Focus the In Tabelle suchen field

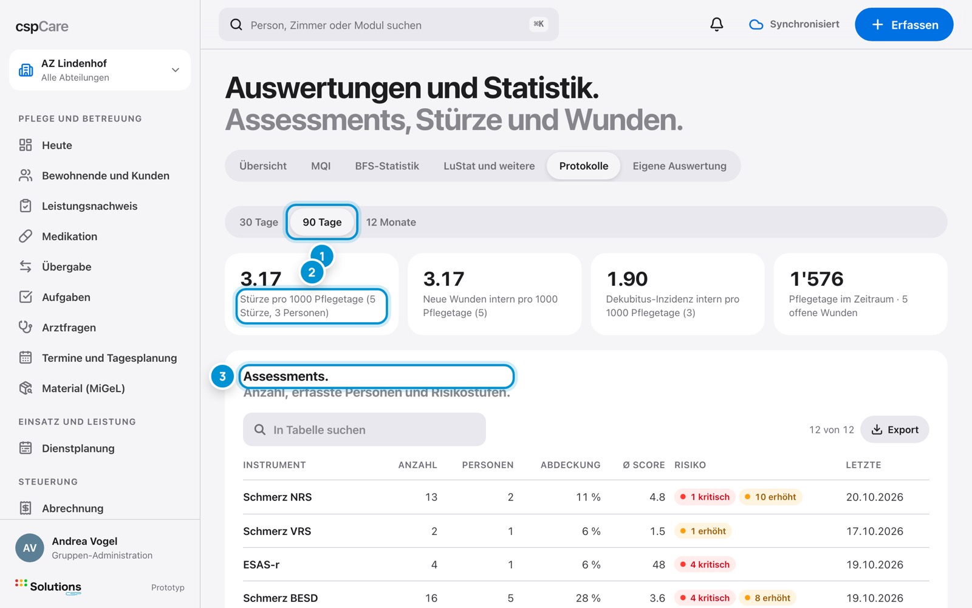click(364, 429)
